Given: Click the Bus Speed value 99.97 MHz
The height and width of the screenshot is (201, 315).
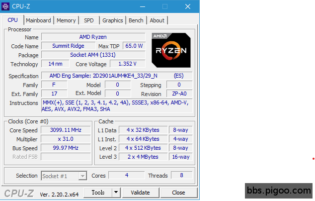Looking at the screenshot, I should tap(66, 148).
